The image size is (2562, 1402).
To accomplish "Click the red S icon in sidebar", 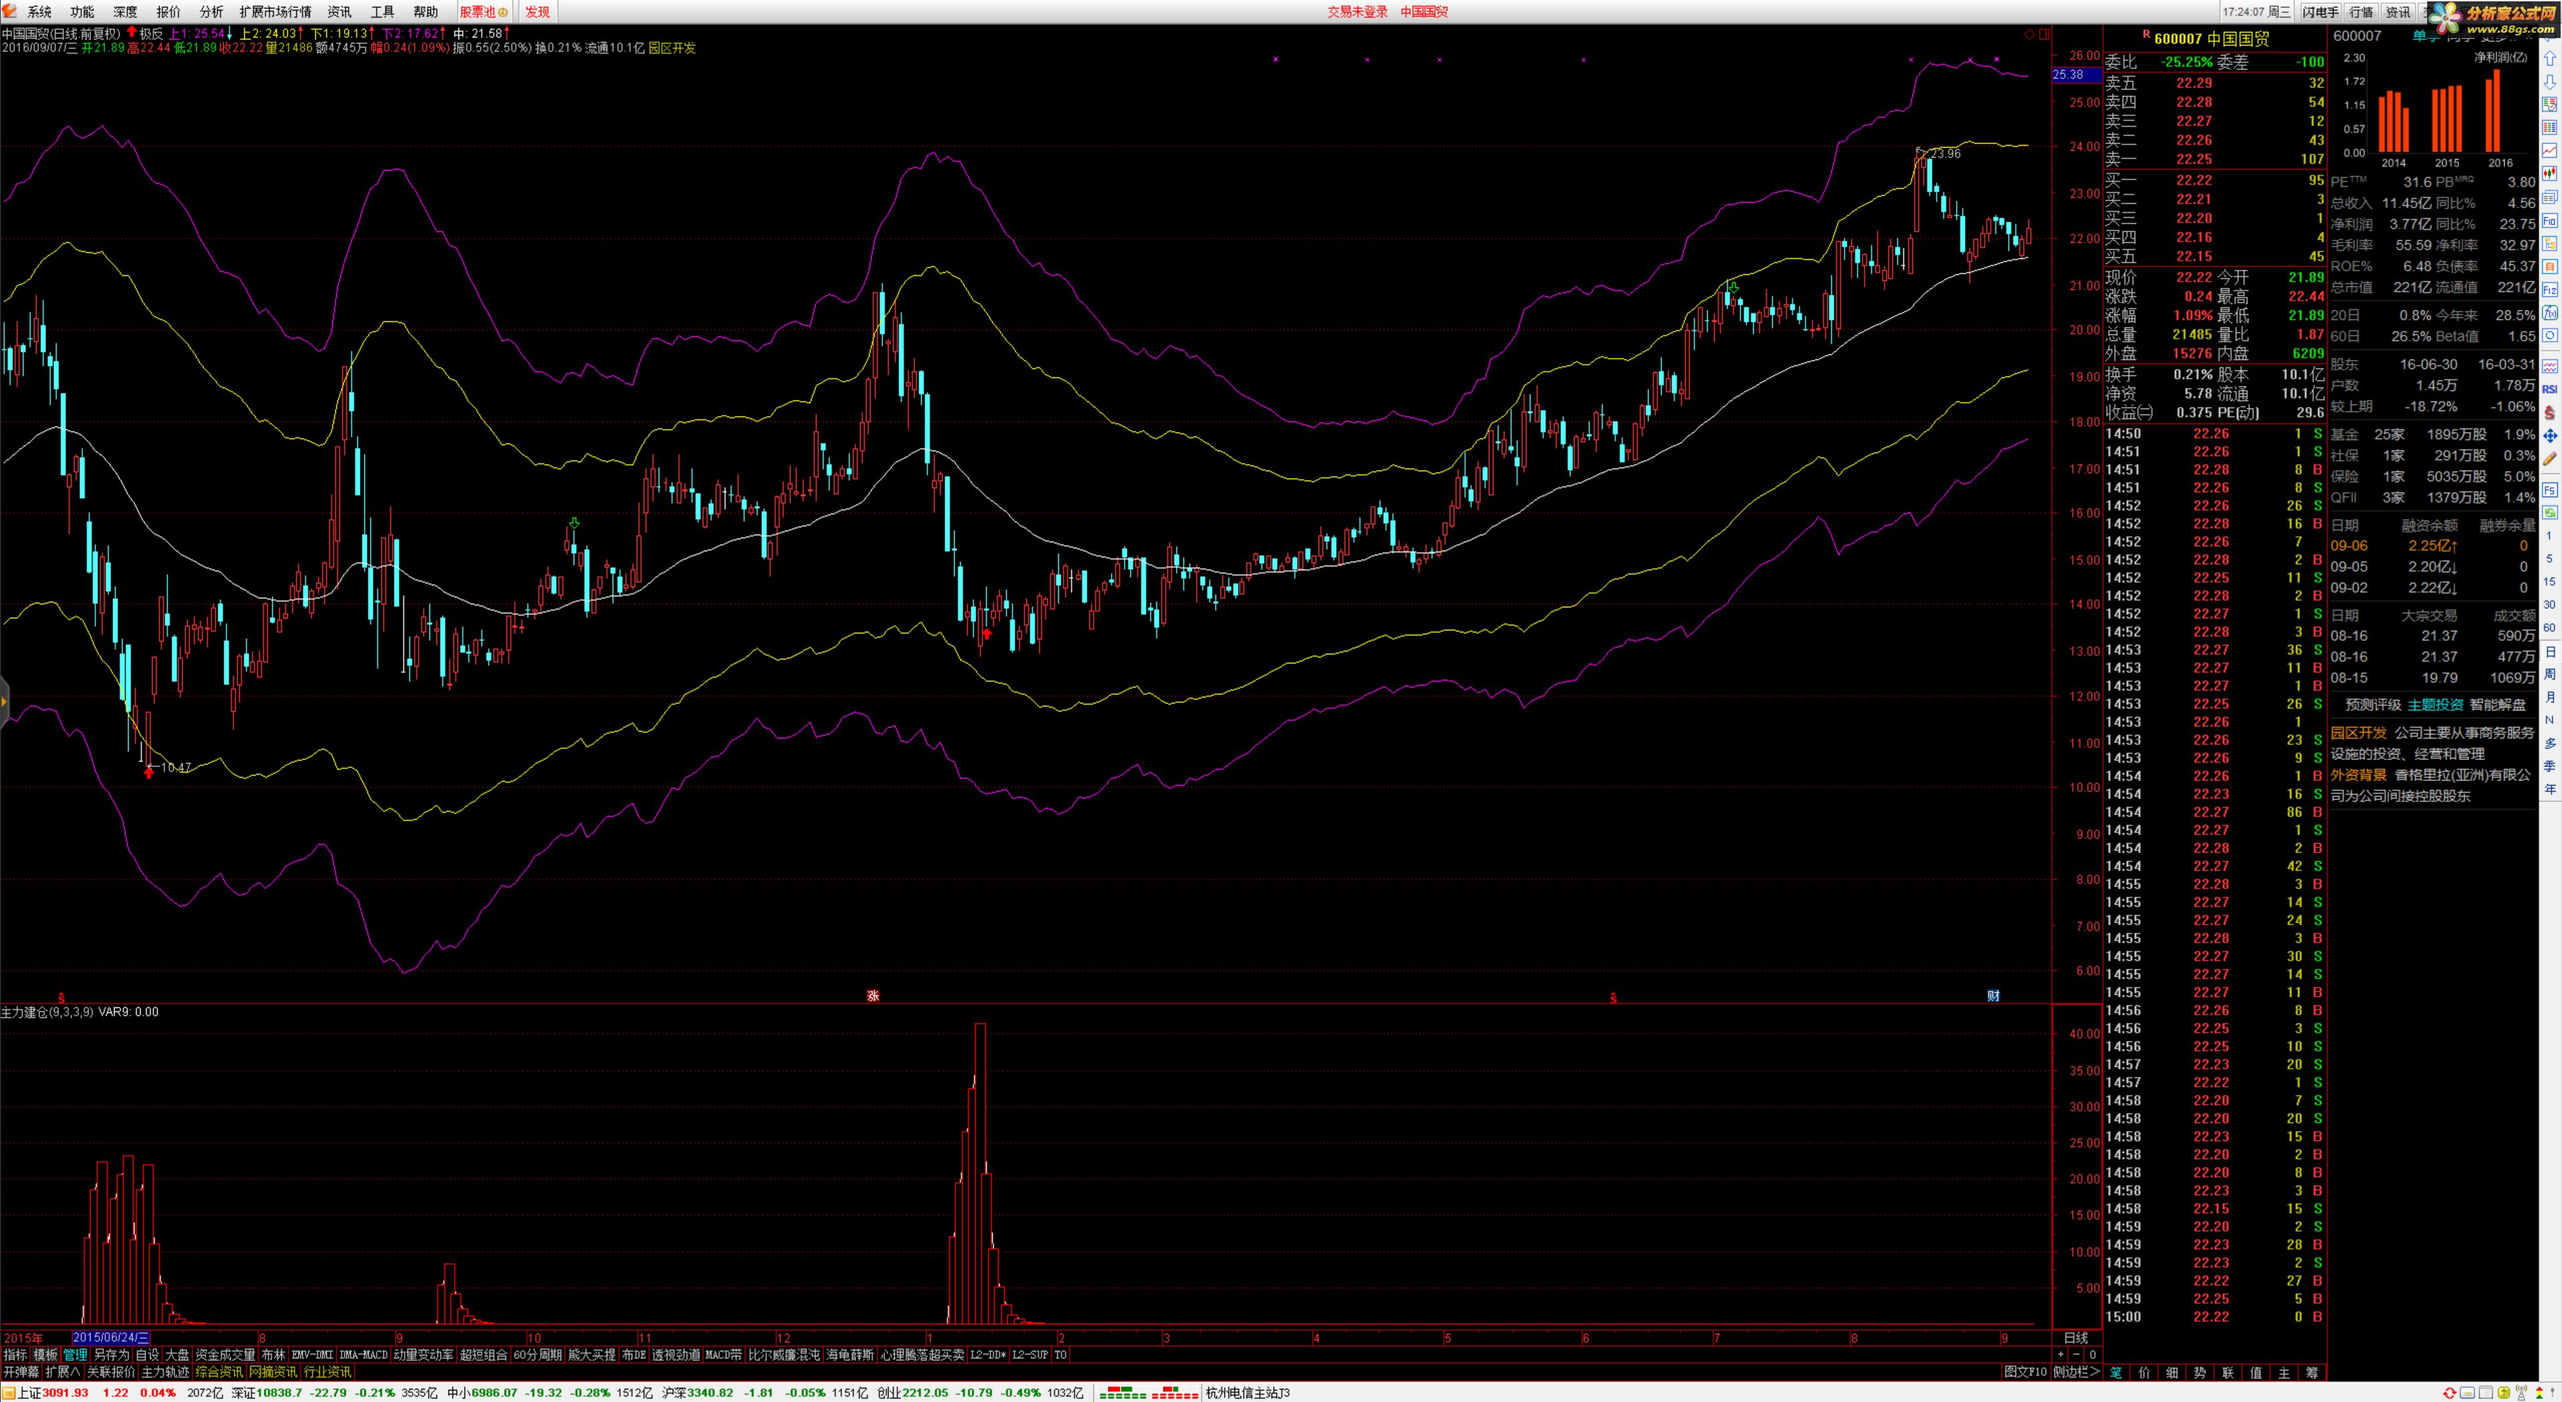I will 2550,414.
